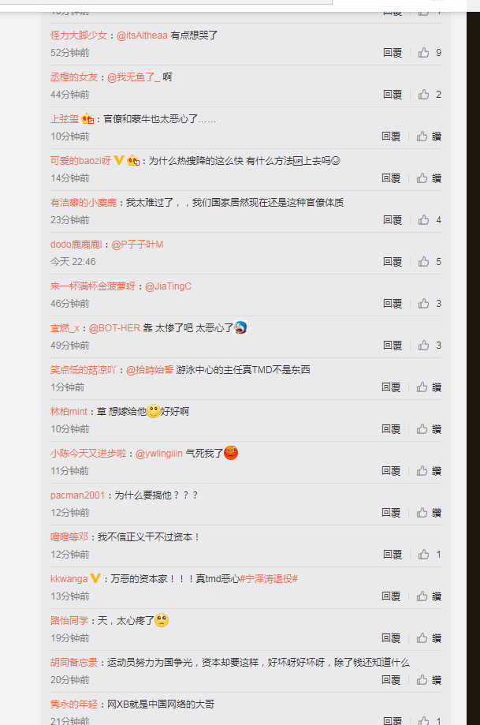Open mentioned user @itsAltheaa profile

pyautogui.click(x=142, y=36)
